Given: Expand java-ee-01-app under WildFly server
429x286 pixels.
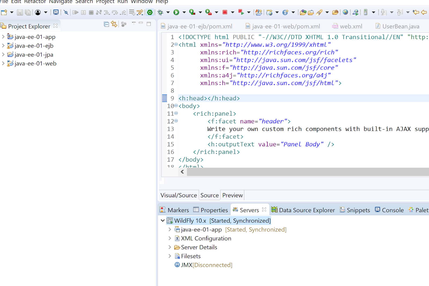Looking at the screenshot, I should (169, 229).
